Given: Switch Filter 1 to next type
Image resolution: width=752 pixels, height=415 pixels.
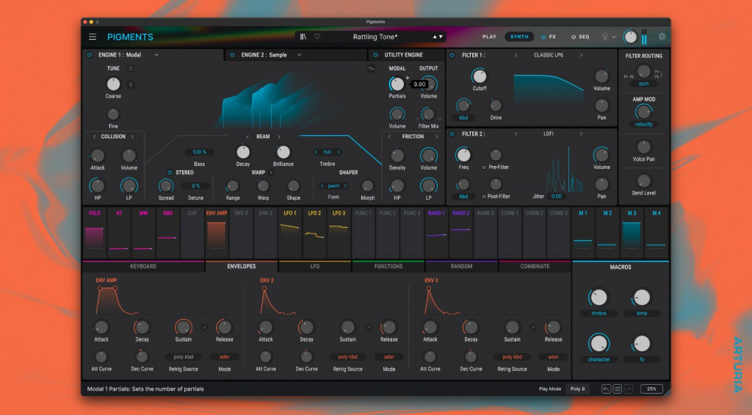Looking at the screenshot, I should point(582,55).
